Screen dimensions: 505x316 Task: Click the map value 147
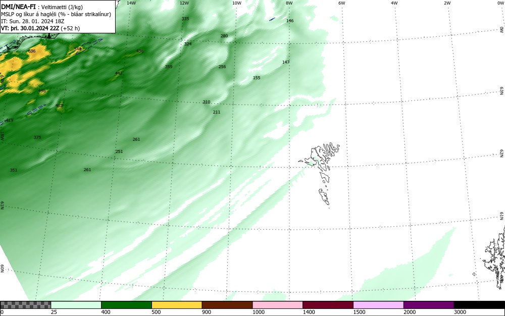pyautogui.click(x=286, y=62)
